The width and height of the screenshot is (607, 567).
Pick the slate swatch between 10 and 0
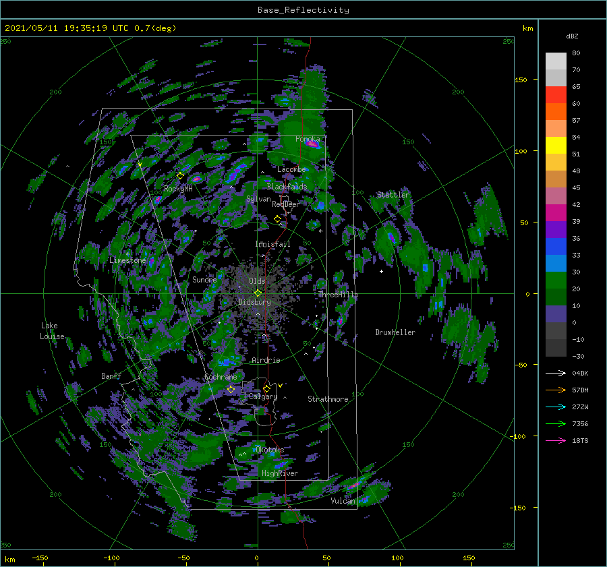click(556, 314)
